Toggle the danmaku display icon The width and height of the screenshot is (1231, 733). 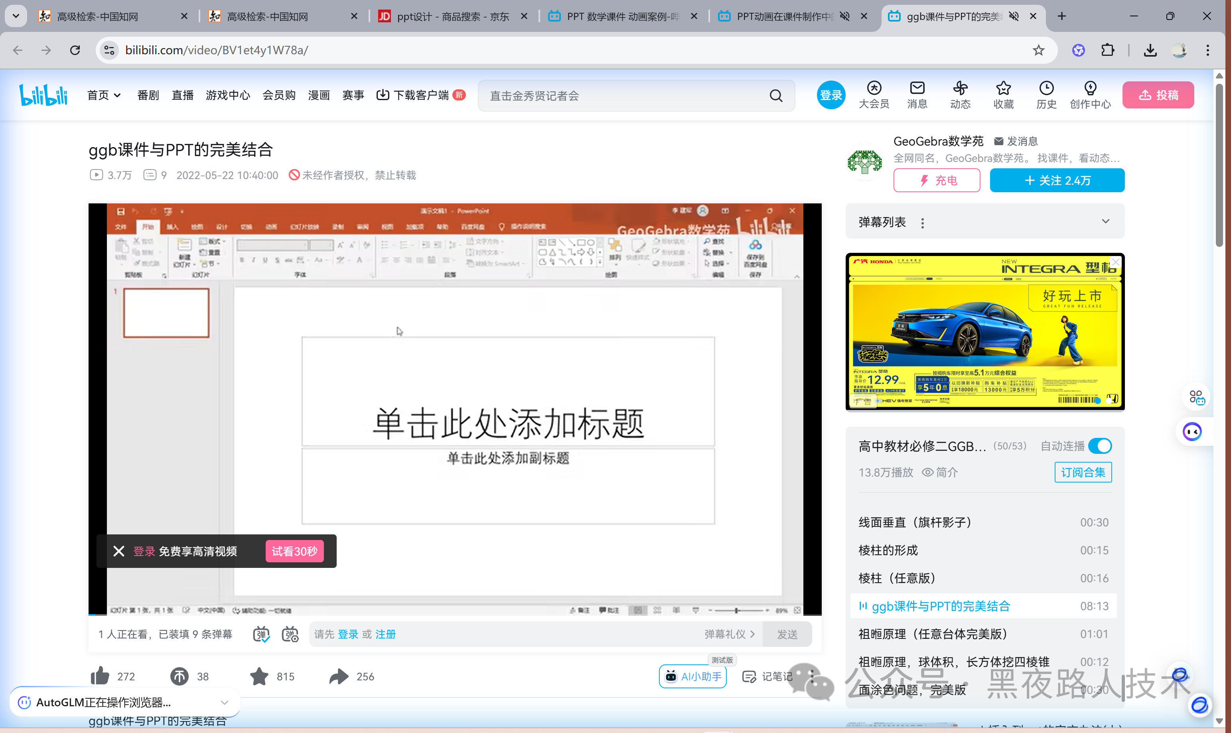click(261, 634)
